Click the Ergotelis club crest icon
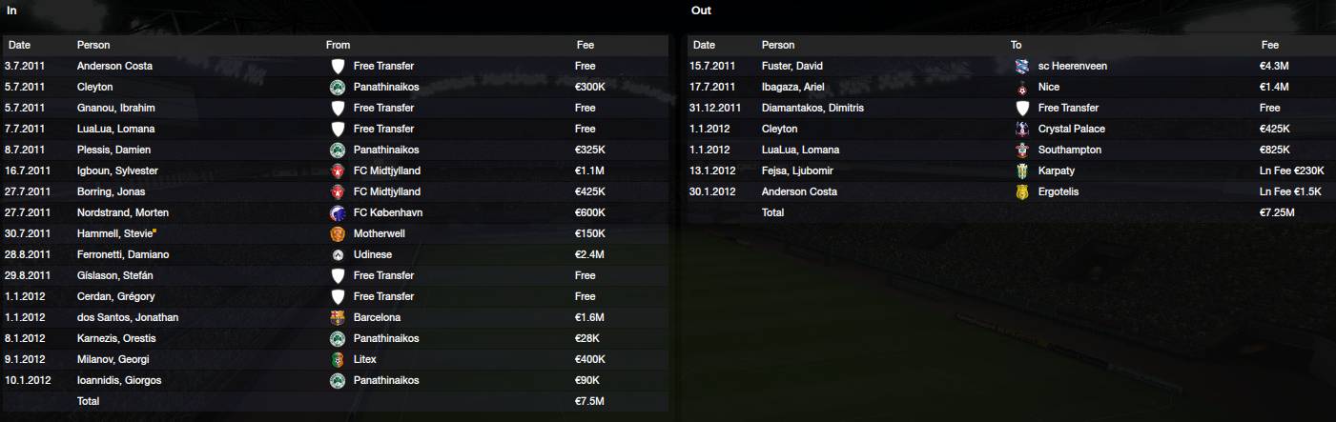 [1021, 191]
